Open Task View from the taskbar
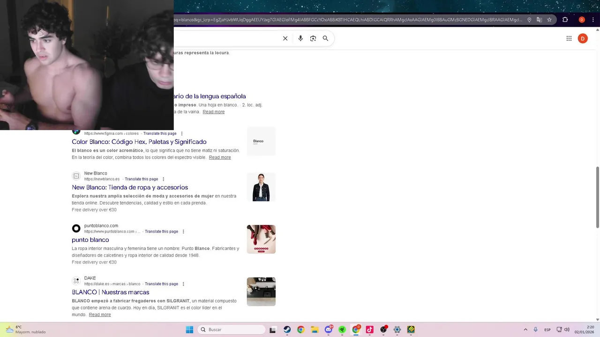 coord(272,330)
